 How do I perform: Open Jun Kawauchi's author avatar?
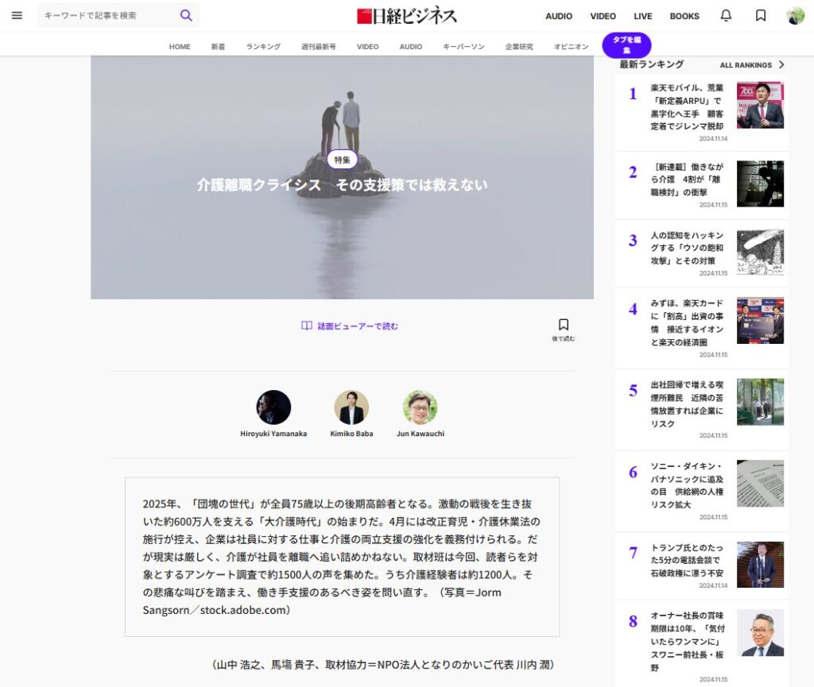pos(420,407)
